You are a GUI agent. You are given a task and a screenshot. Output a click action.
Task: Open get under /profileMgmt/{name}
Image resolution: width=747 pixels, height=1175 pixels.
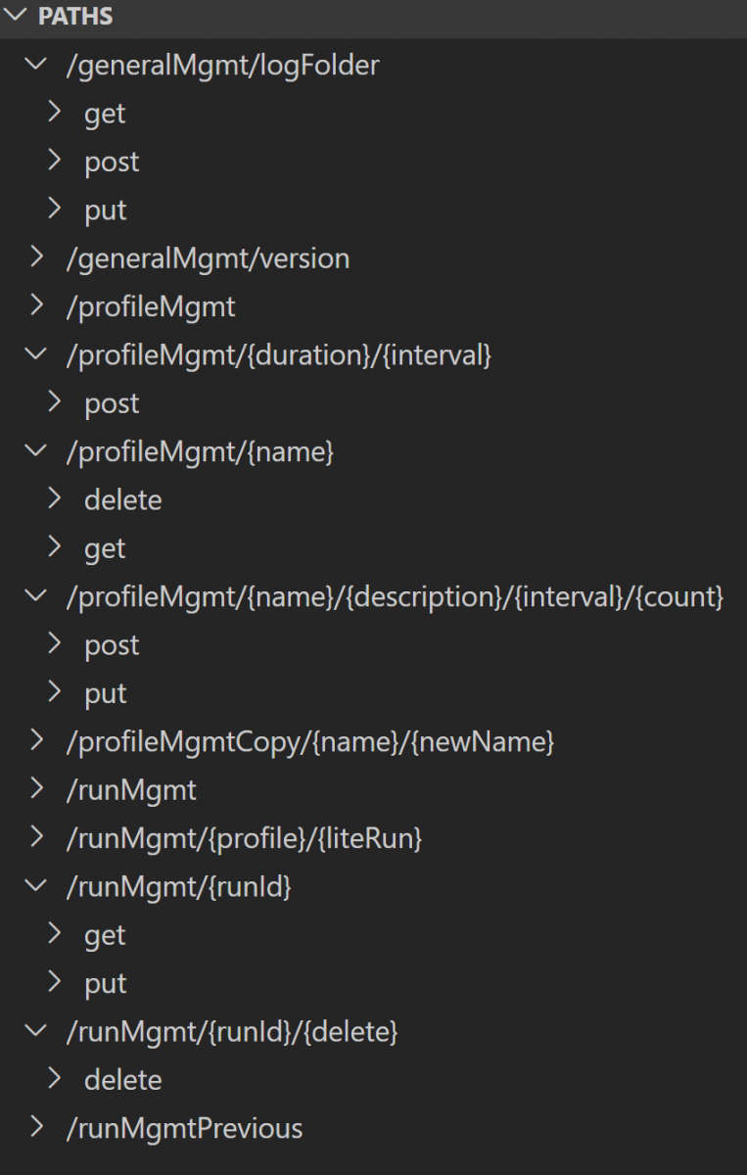[x=105, y=548]
